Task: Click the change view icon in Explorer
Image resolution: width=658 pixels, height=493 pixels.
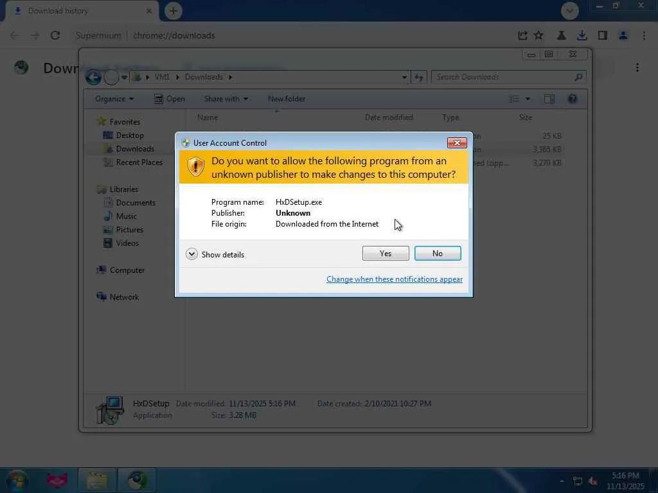Action: tap(514, 99)
